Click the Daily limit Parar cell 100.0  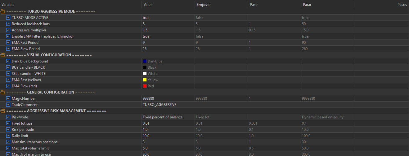(x=327, y=136)
